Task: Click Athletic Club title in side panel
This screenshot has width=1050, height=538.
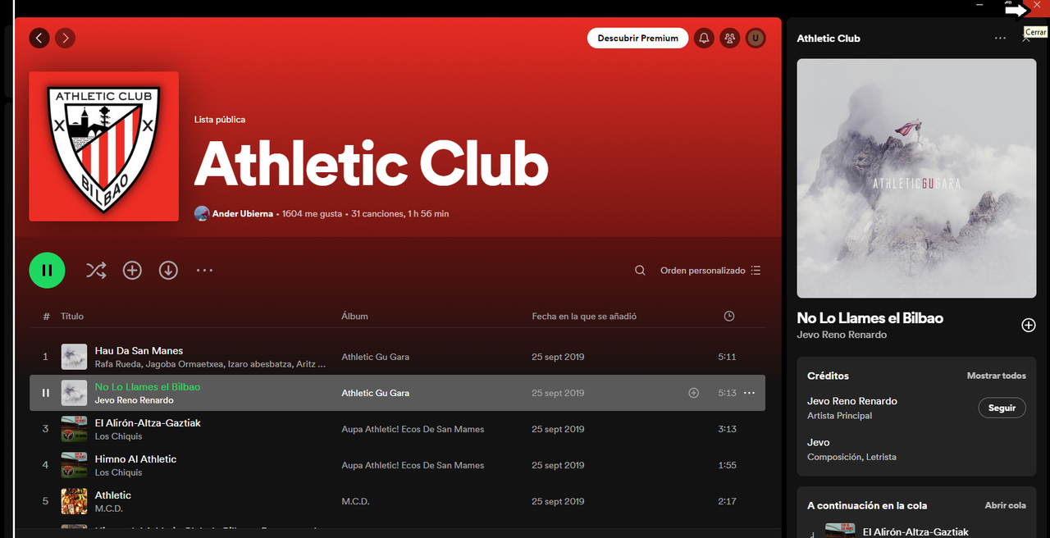Action: (x=829, y=39)
